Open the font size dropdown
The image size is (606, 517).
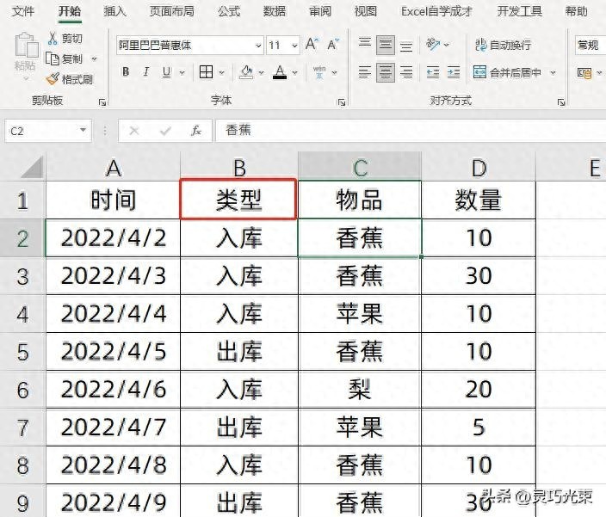(x=294, y=46)
